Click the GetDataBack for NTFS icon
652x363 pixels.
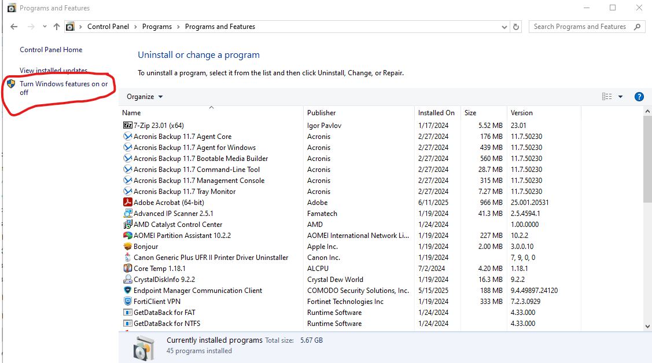coord(128,324)
